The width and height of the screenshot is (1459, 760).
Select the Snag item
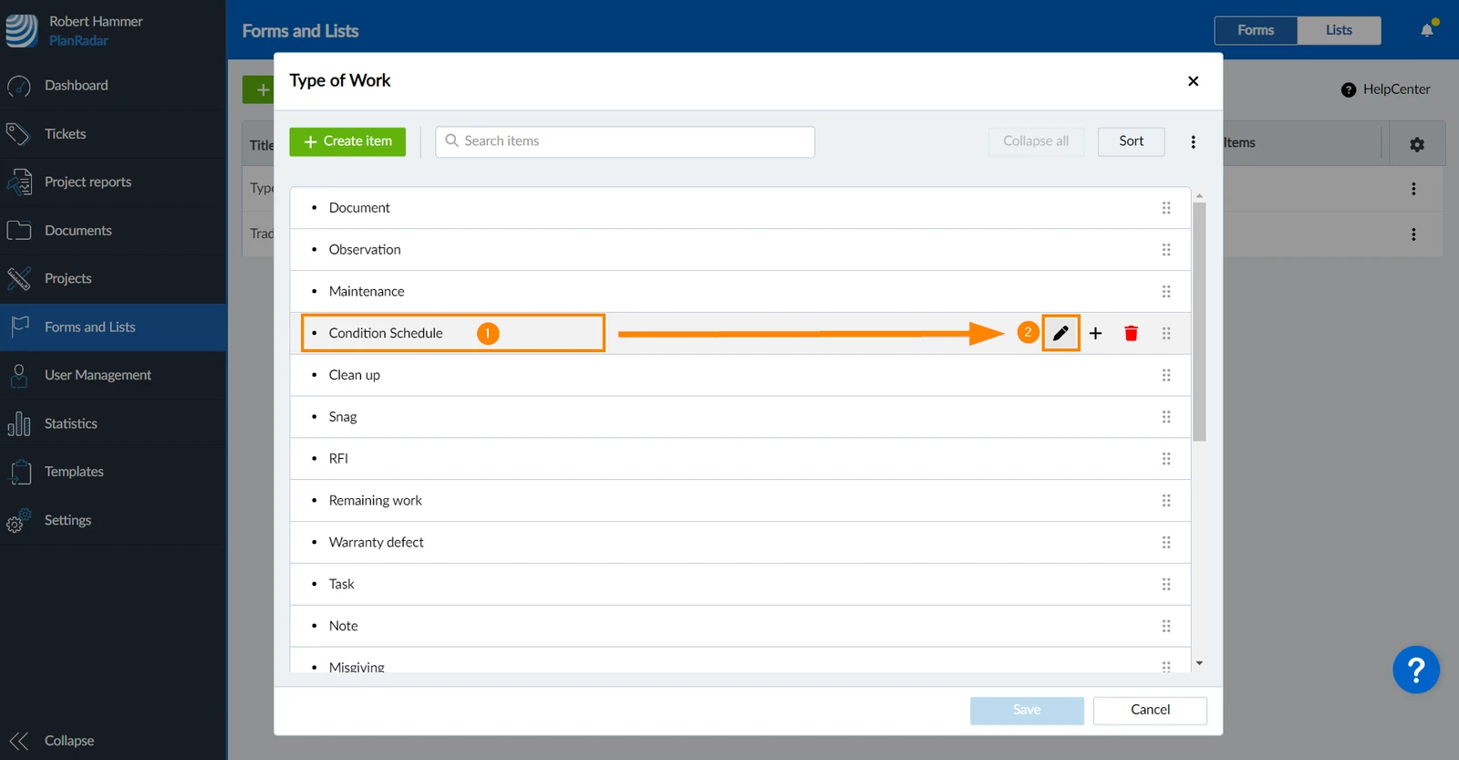point(740,417)
